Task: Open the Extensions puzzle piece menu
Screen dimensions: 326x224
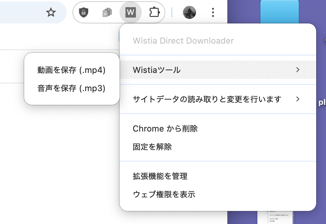Action: [x=154, y=13]
